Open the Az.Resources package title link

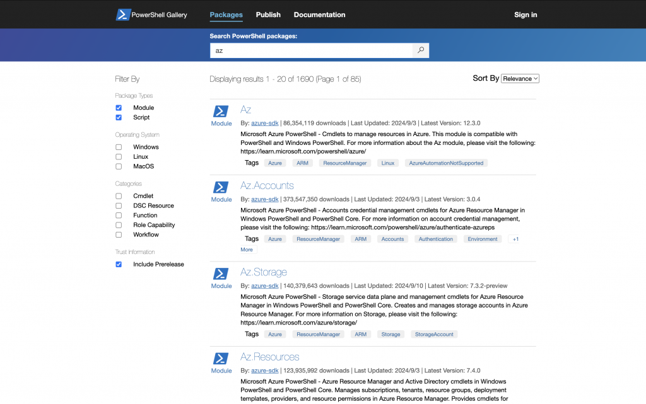click(x=270, y=357)
